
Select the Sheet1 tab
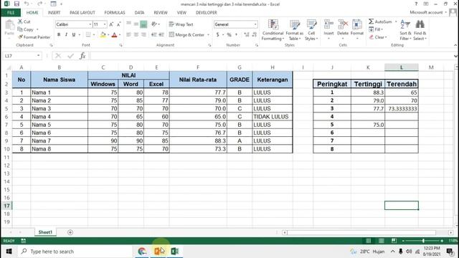pyautogui.click(x=45, y=232)
